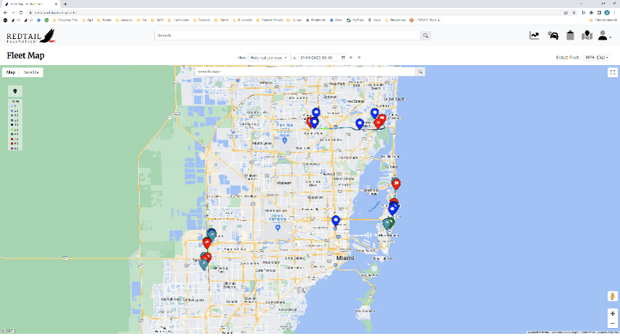Click the vehicle crash events icon

point(553,35)
